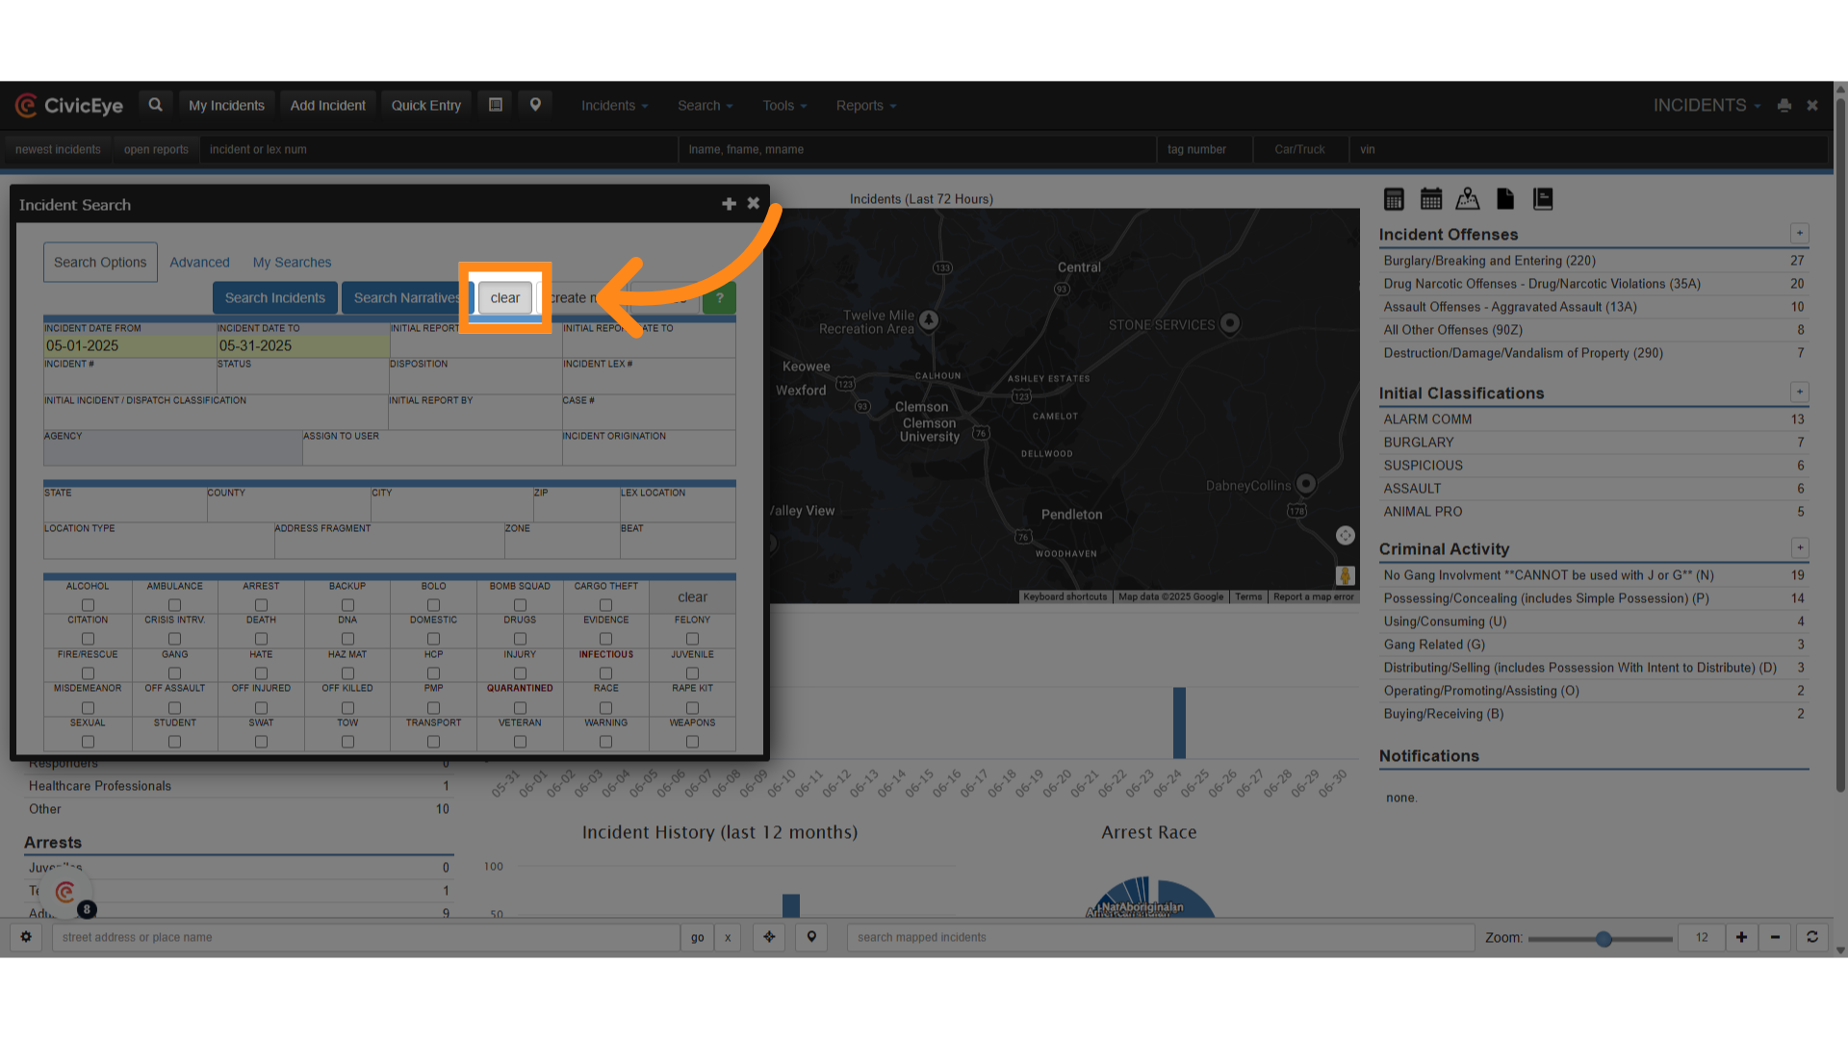Image resolution: width=1848 pixels, height=1039 pixels.
Task: Open the calendar icon above Incident Offenses
Action: [x=1431, y=199]
